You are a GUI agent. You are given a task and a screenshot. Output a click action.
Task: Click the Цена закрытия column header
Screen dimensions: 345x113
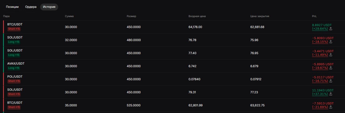[260, 16]
